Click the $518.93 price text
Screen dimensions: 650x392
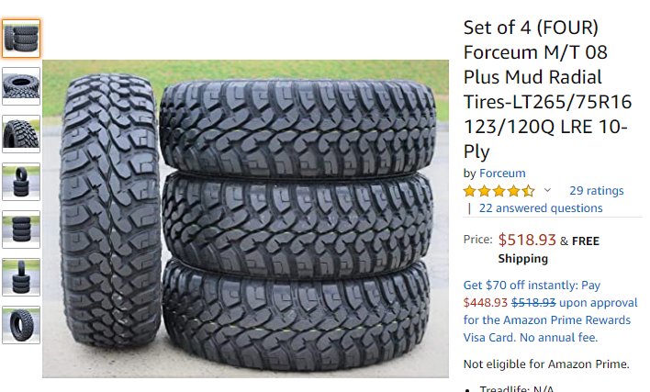pos(527,240)
